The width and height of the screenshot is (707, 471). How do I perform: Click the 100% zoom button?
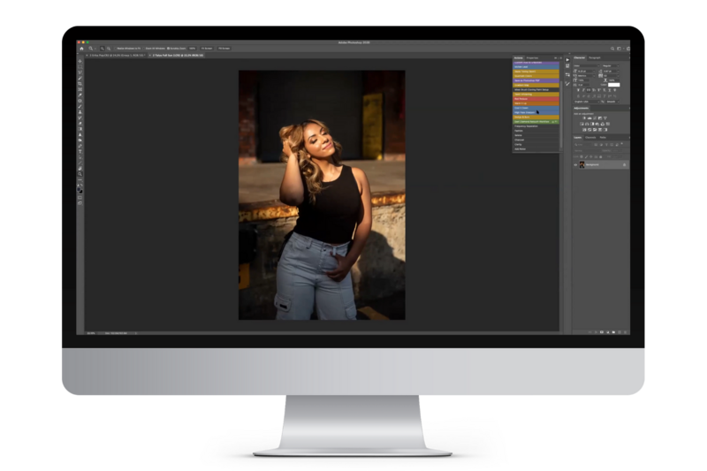click(x=191, y=48)
